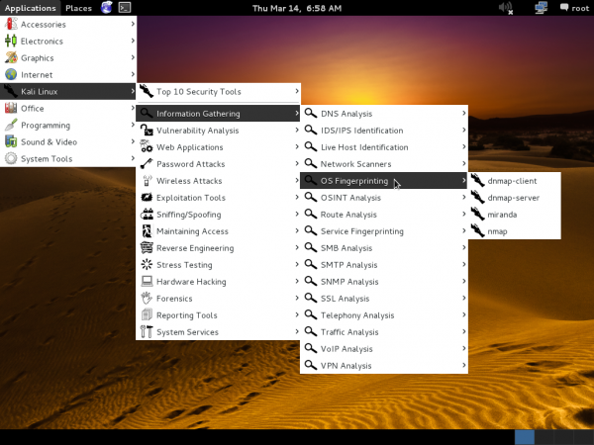Click the Network Scanners magnifier icon
This screenshot has height=445, width=594.
tap(311, 163)
